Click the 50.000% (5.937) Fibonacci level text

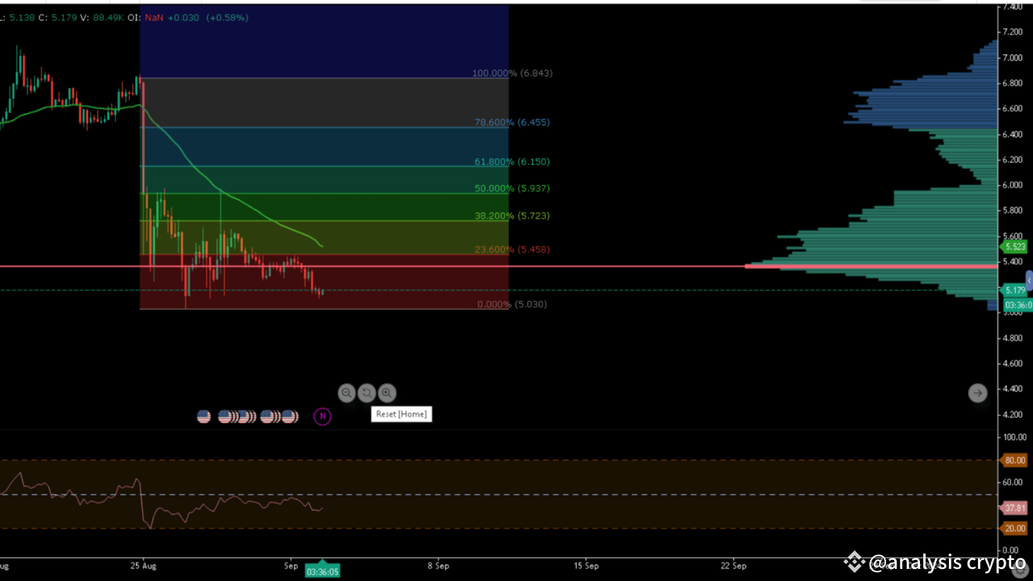click(x=512, y=188)
